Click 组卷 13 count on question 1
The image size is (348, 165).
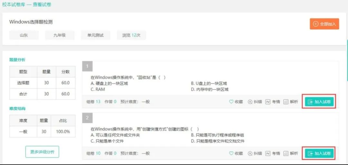pos(93,102)
